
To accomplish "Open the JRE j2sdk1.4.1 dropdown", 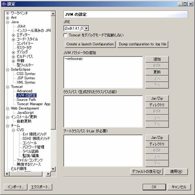I will (x=86, y=28).
